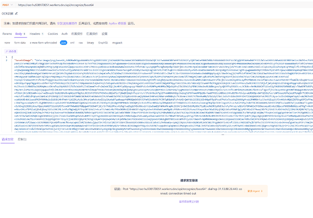Image resolution: width=313 pixels, height=218 pixels.
Task: Select the xml body type
Action: (72, 43)
